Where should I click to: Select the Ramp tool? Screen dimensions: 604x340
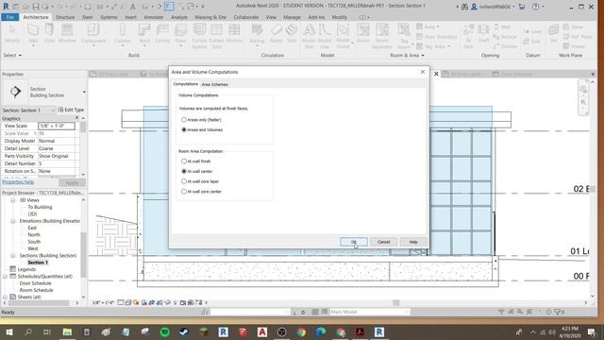[276, 34]
